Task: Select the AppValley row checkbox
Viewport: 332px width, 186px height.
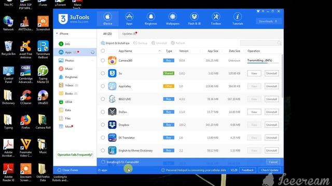Action: tap(103, 86)
